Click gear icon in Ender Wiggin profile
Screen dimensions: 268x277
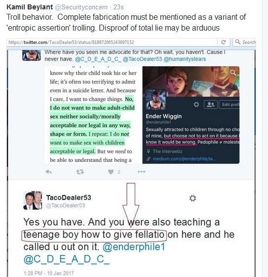(196, 105)
